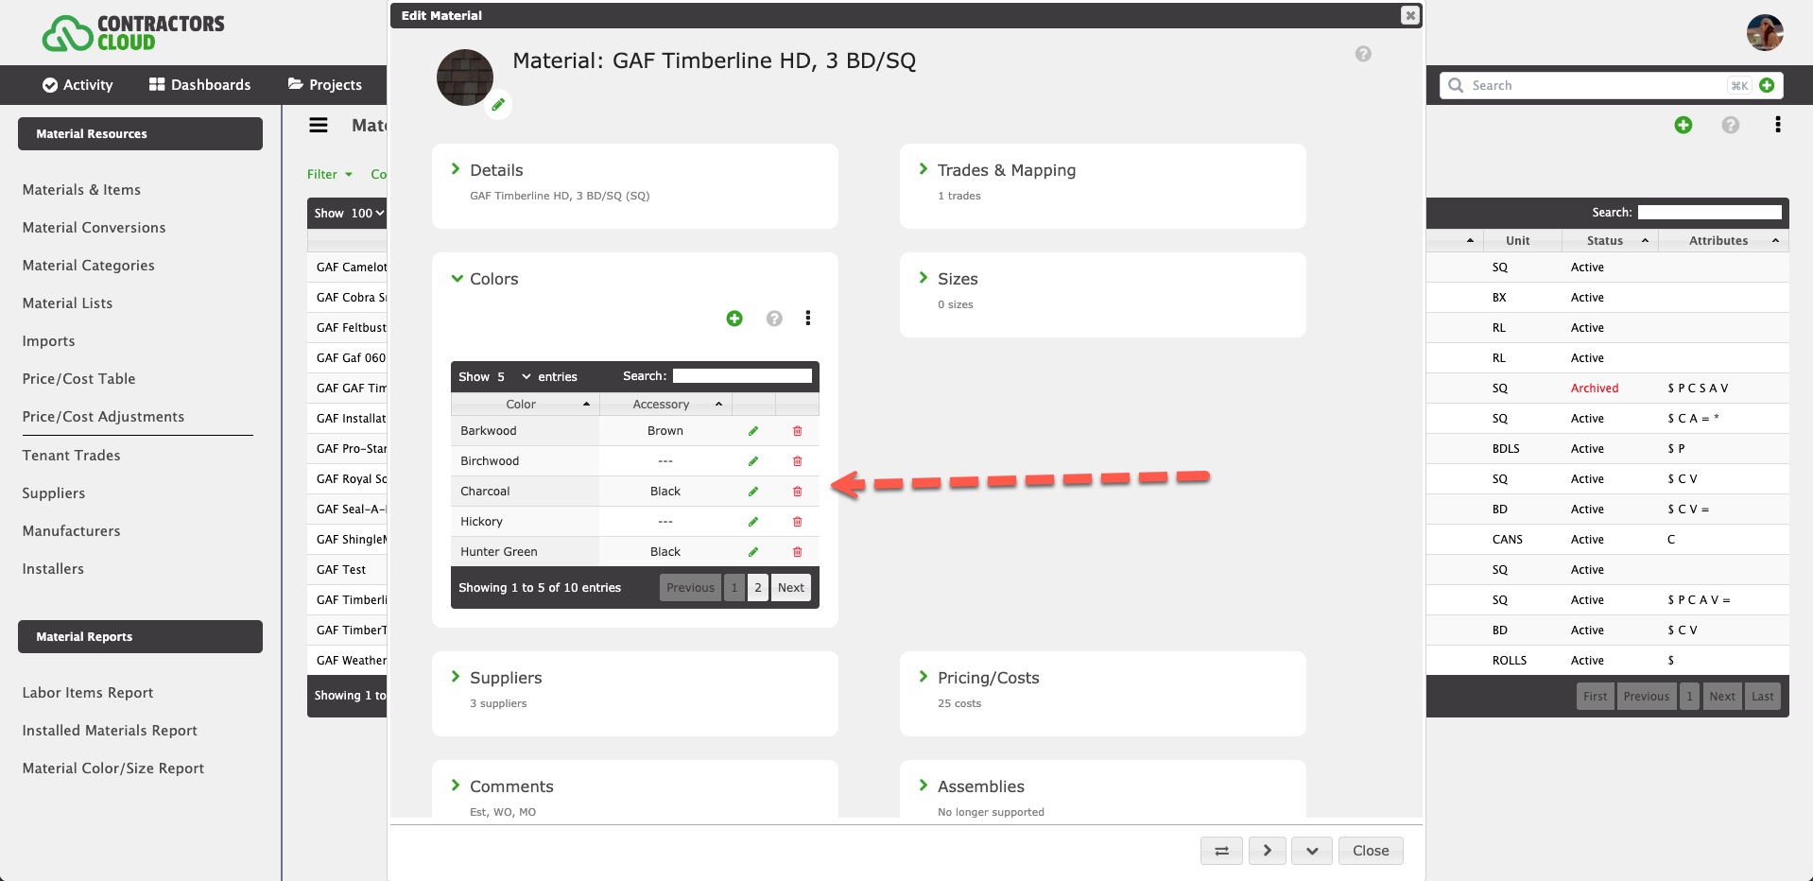This screenshot has height=881, width=1813.
Task: Open Materials & Items in sidebar
Action: point(81,190)
